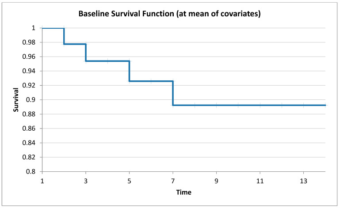Click the 0.96 Survival axis label

[x=29, y=57]
